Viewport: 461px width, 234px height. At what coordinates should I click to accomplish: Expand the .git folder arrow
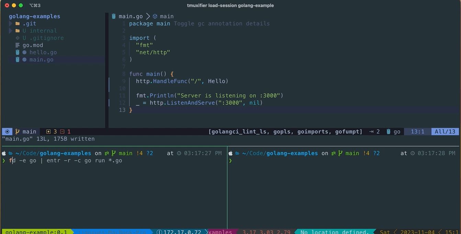[x=10, y=24]
